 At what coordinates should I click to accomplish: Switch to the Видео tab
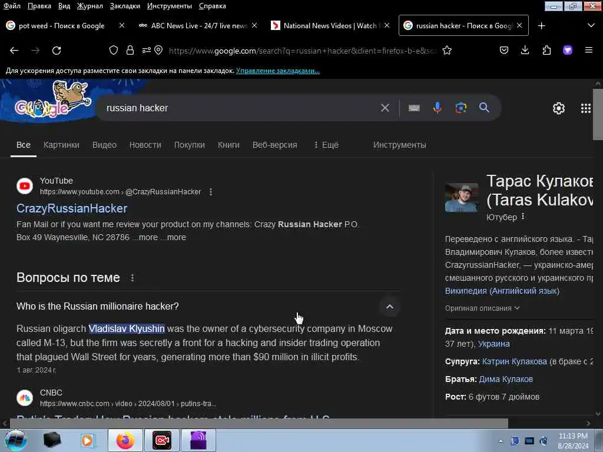(104, 145)
